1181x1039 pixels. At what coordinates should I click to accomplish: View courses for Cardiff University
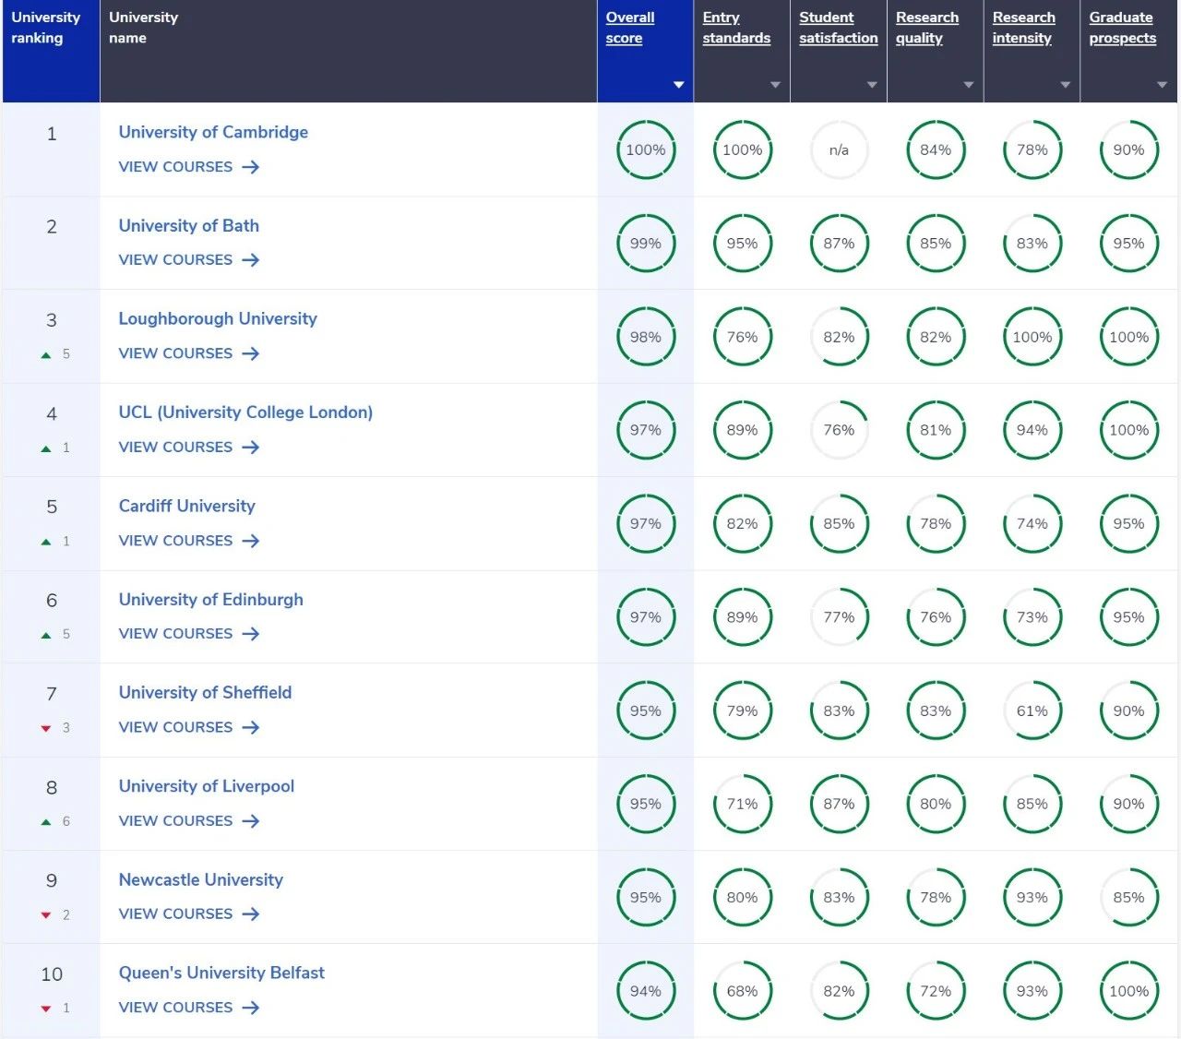coord(175,541)
